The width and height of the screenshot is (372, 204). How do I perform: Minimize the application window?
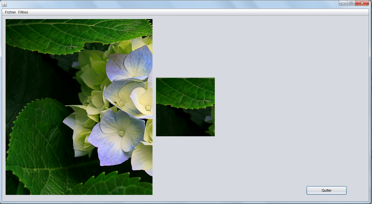pos(343,3)
